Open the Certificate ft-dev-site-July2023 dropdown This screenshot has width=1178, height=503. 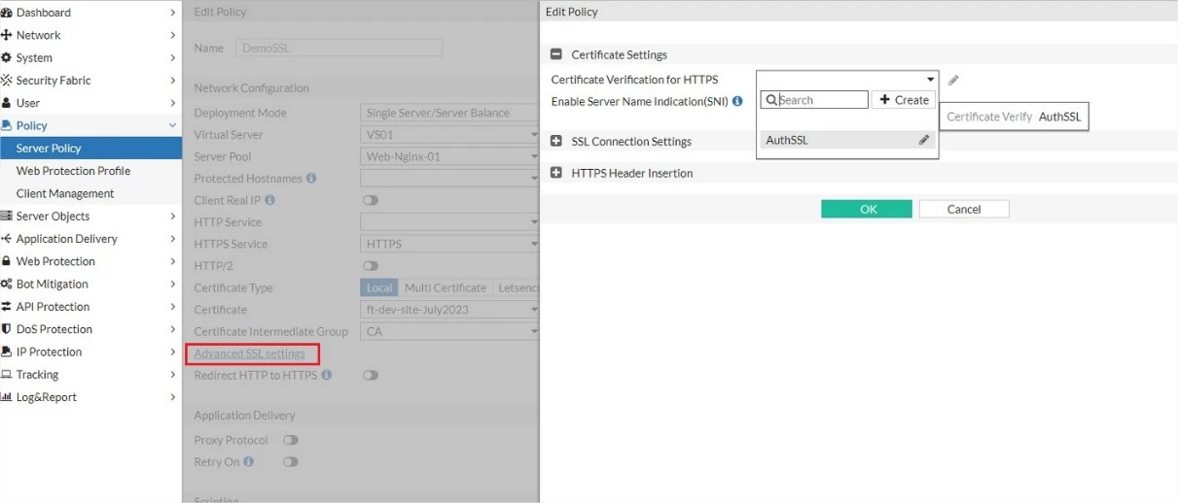449,310
